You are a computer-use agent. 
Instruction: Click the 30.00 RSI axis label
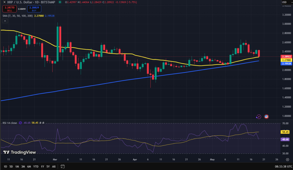click(x=285, y=153)
